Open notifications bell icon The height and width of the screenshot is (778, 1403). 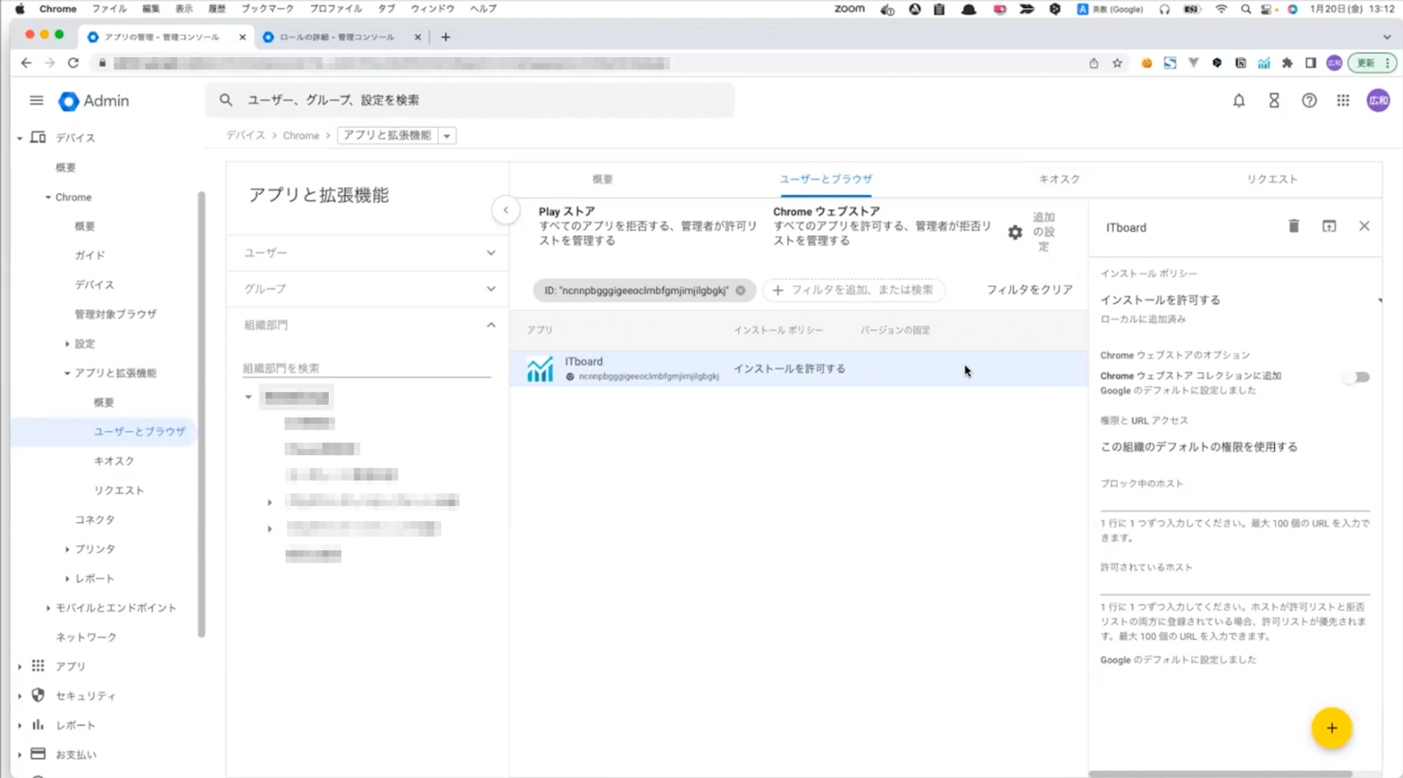(x=1239, y=100)
